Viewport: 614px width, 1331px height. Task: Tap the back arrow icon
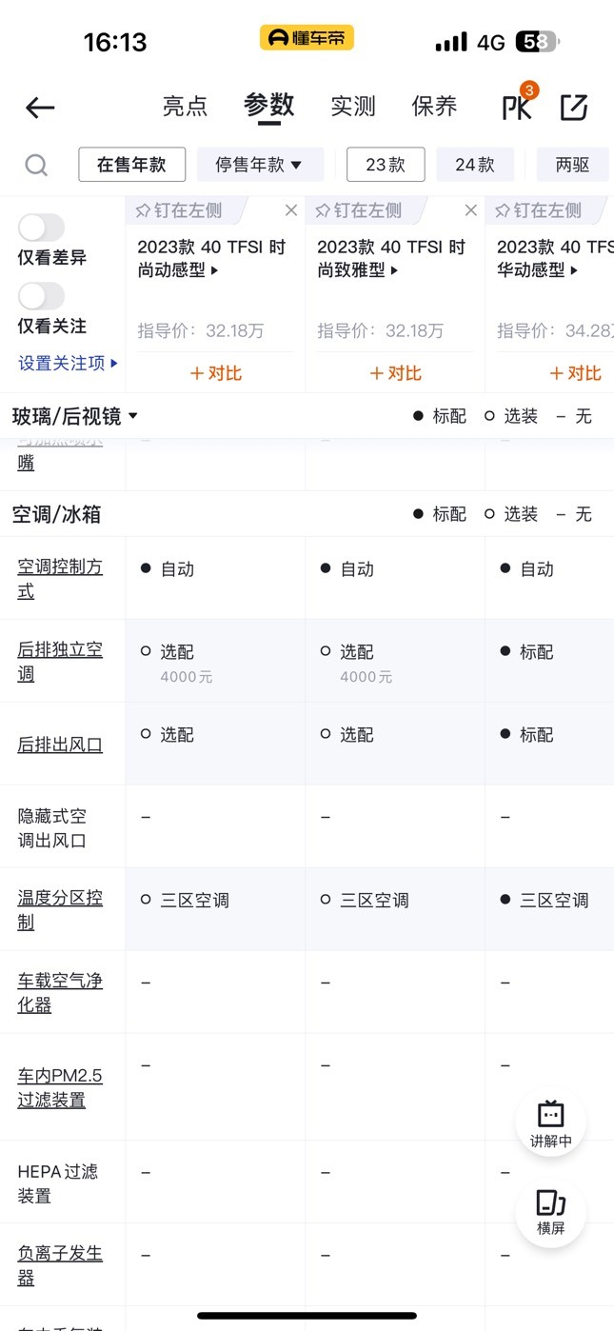40,108
